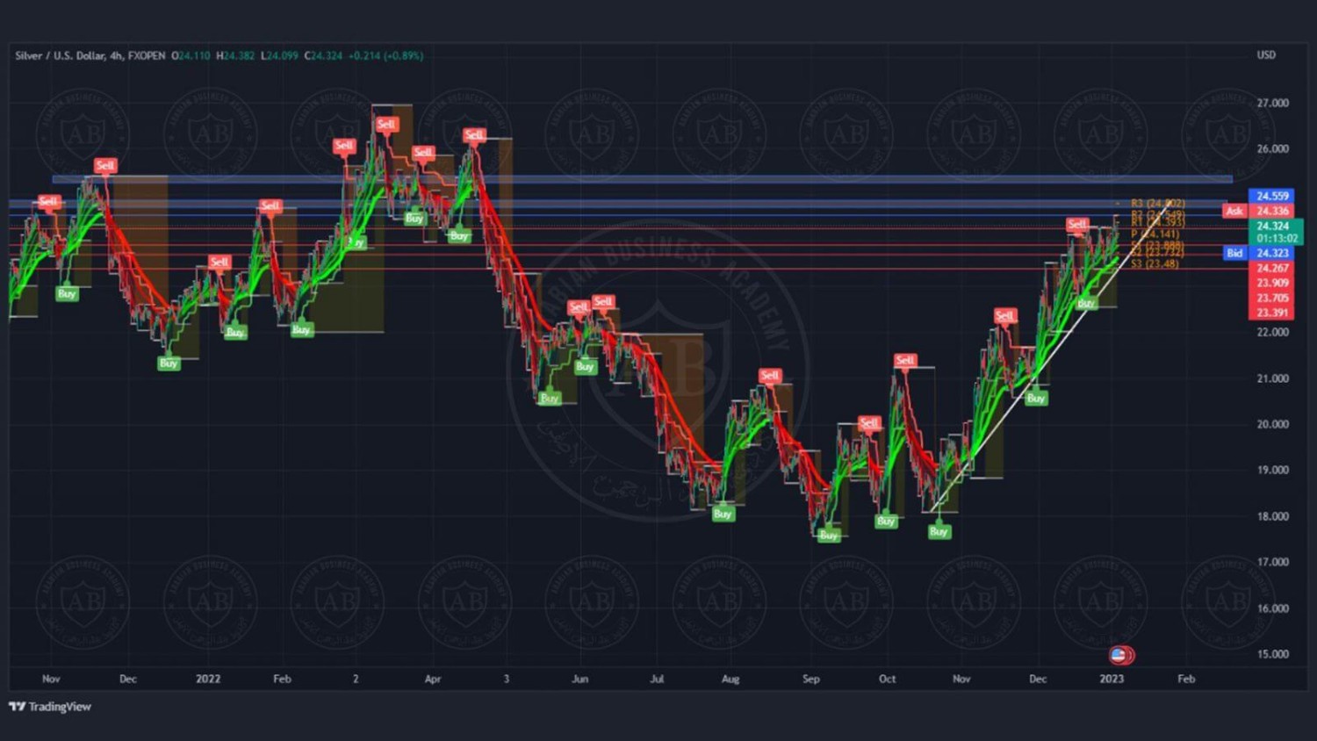Select the blue 24.559 price label
The height and width of the screenshot is (741, 1317).
tap(1272, 196)
